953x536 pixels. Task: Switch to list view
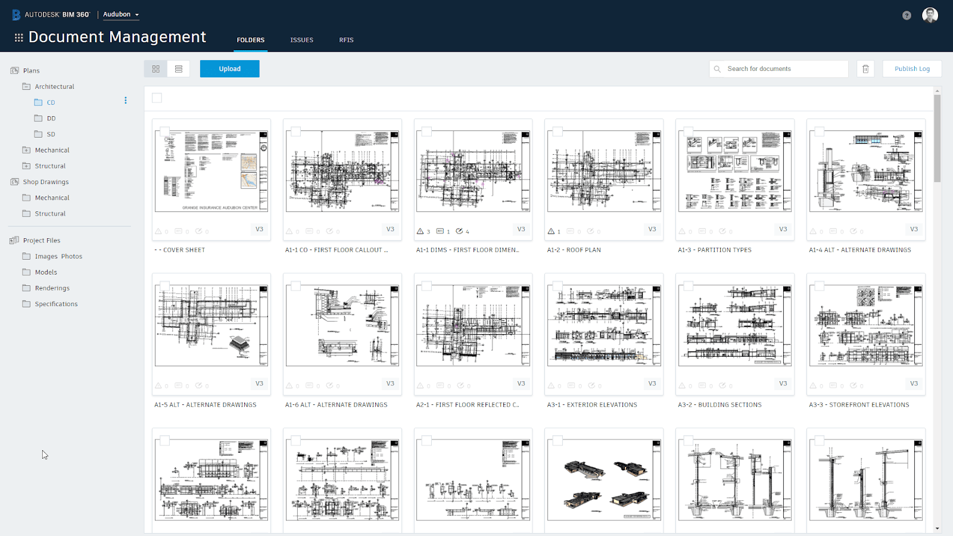[178, 68]
